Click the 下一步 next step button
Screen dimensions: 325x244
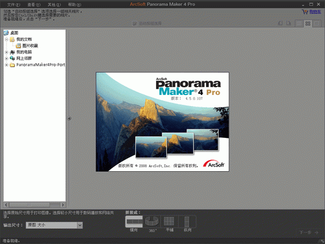309,232
